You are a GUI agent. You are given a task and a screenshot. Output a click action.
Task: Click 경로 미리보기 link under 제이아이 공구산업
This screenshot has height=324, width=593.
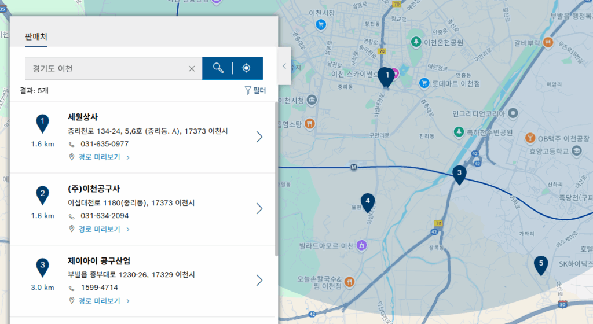(100, 301)
